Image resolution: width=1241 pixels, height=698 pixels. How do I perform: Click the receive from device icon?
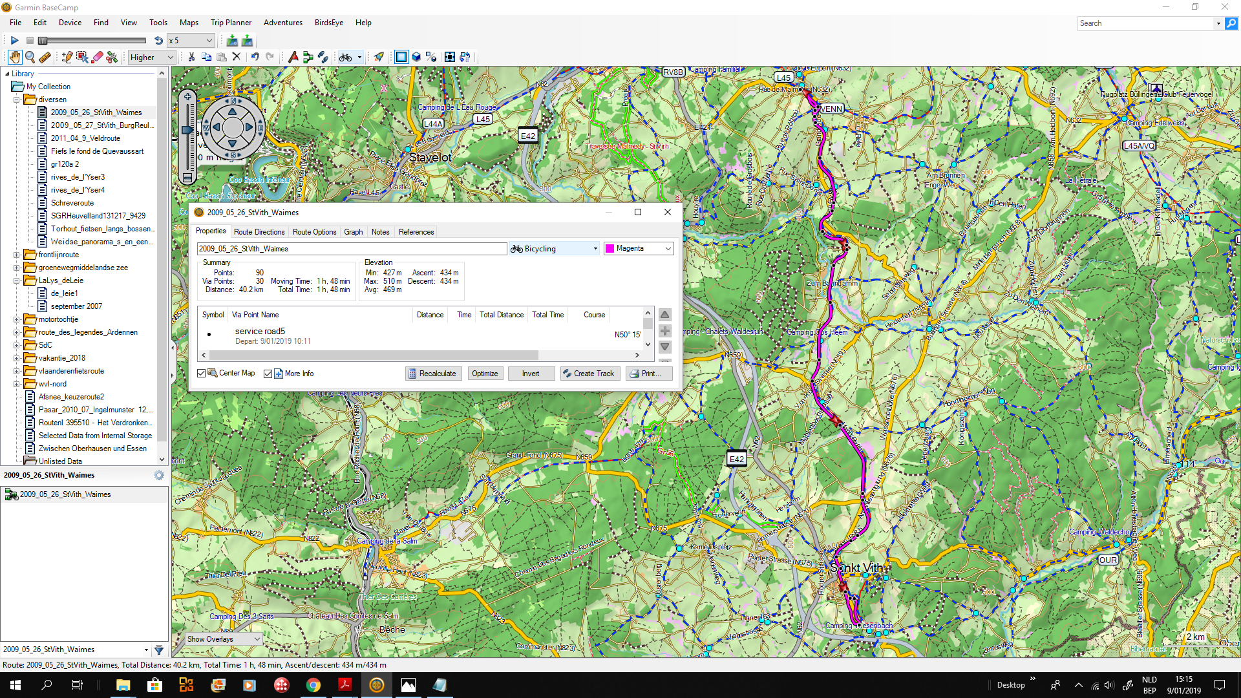tap(232, 41)
